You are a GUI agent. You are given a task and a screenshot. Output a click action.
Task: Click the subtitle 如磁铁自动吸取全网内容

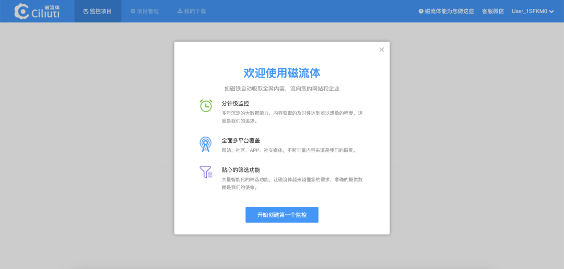pyautogui.click(x=282, y=88)
